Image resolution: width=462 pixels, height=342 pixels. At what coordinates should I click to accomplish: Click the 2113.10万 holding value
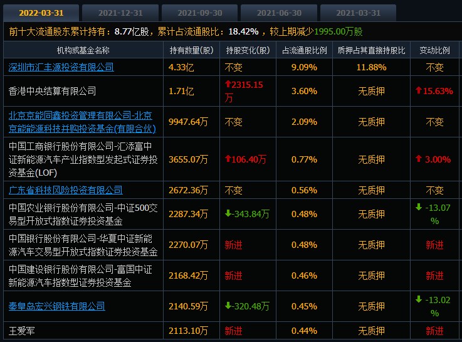[188, 331]
